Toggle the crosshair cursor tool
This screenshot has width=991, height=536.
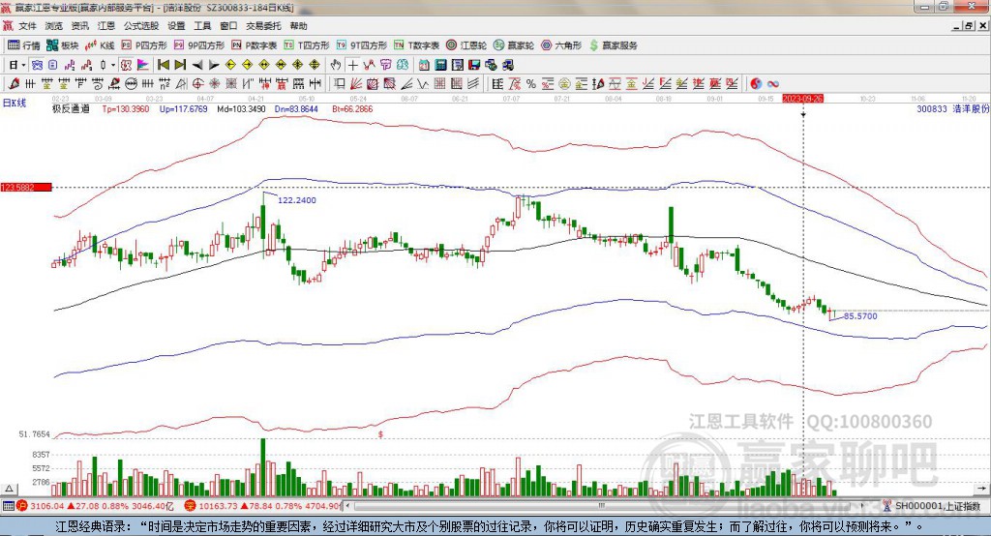pyautogui.click(x=352, y=65)
